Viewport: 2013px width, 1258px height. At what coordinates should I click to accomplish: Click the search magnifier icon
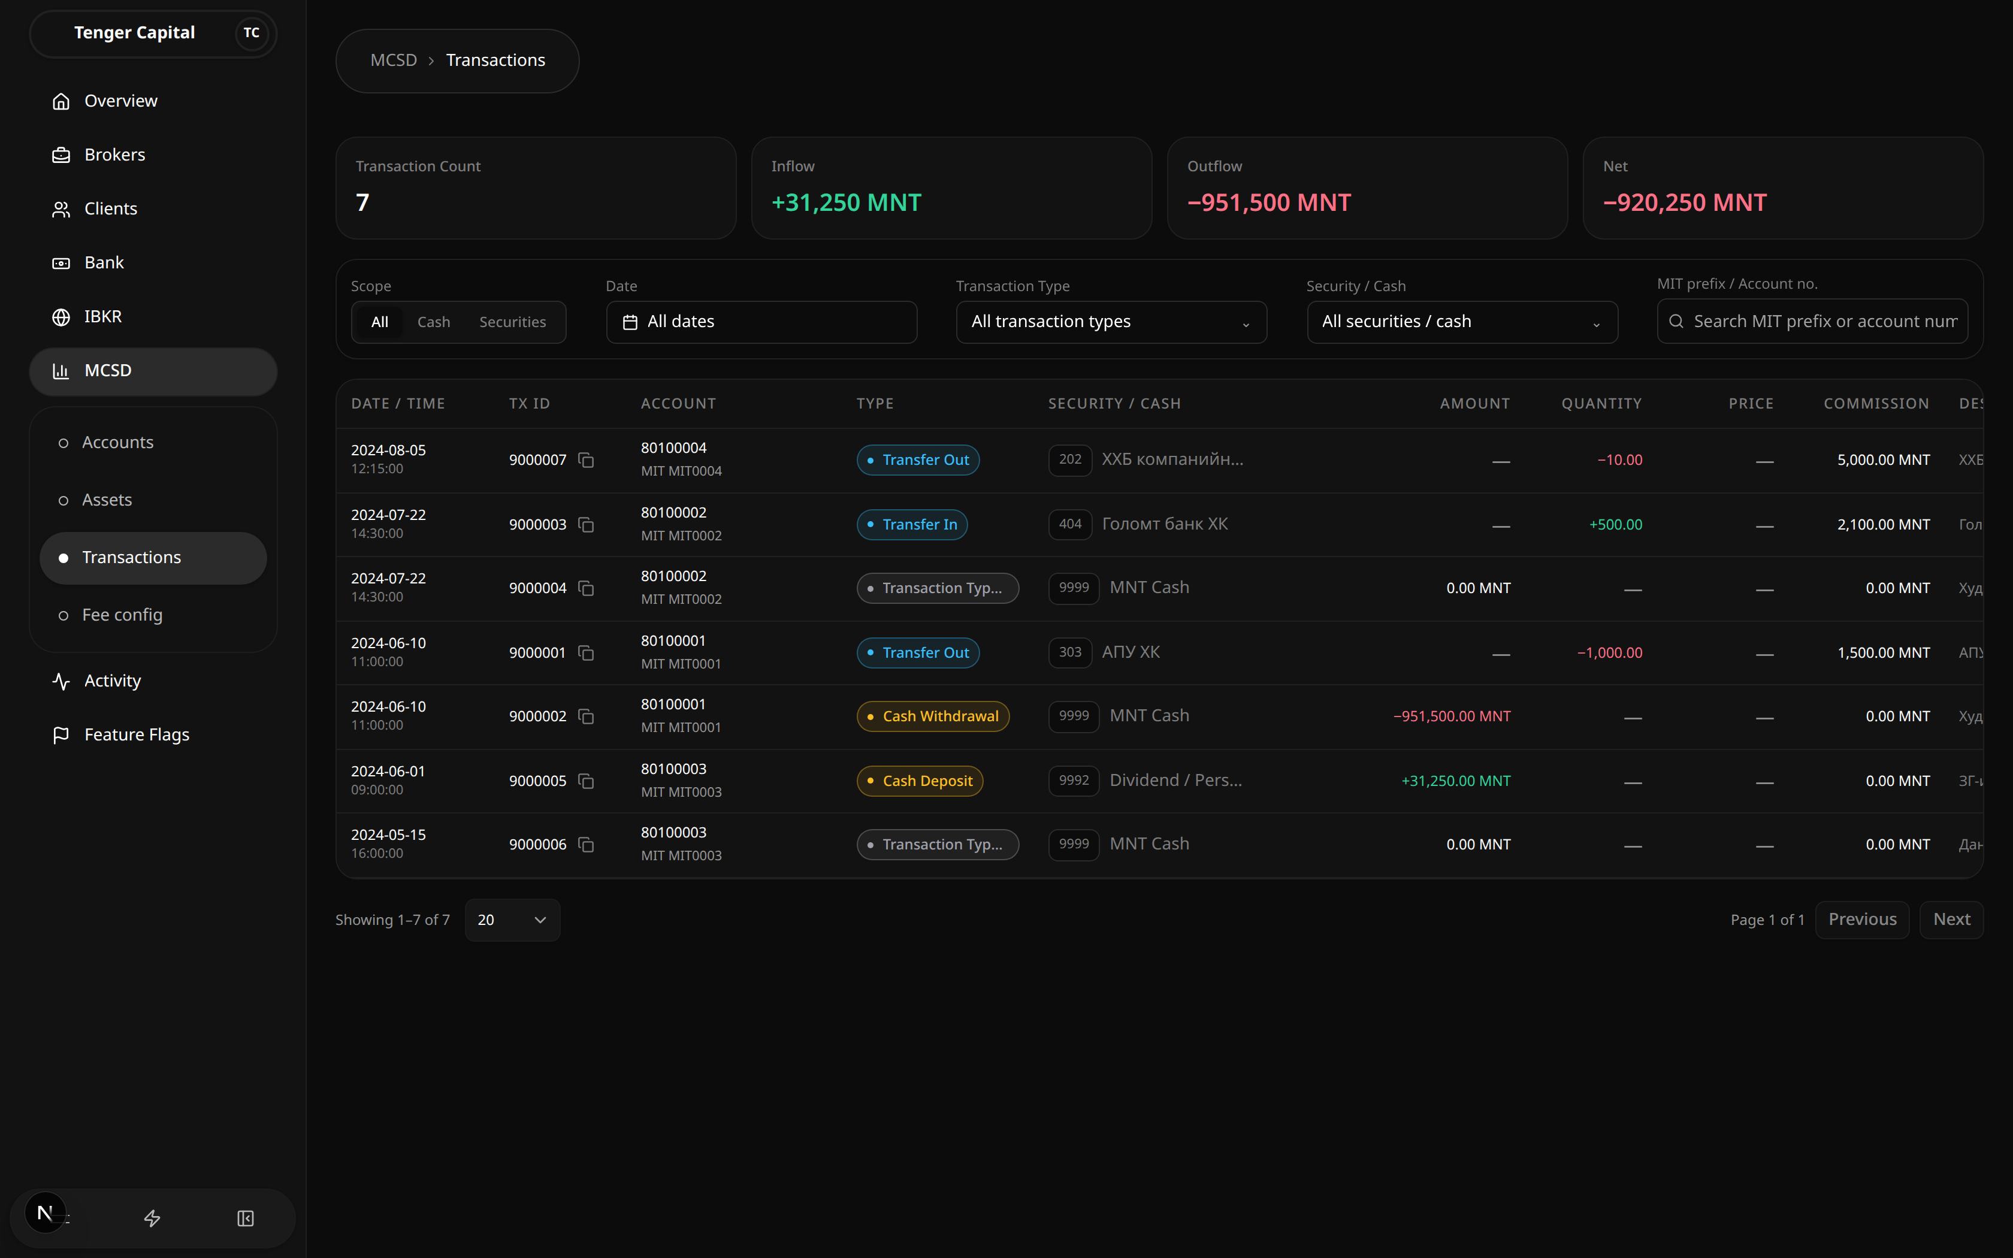click(x=1676, y=321)
